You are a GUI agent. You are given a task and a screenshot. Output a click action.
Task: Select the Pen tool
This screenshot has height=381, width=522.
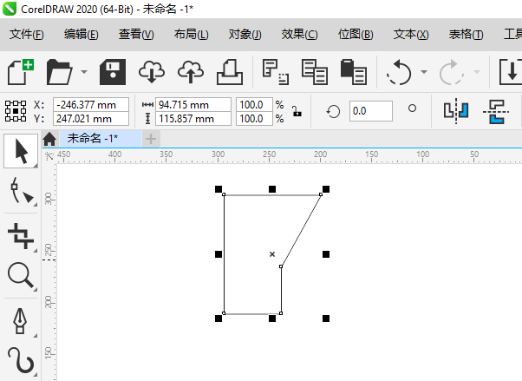(20, 320)
